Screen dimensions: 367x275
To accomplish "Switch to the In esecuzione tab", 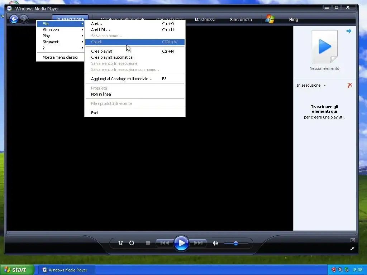I will click(70, 18).
